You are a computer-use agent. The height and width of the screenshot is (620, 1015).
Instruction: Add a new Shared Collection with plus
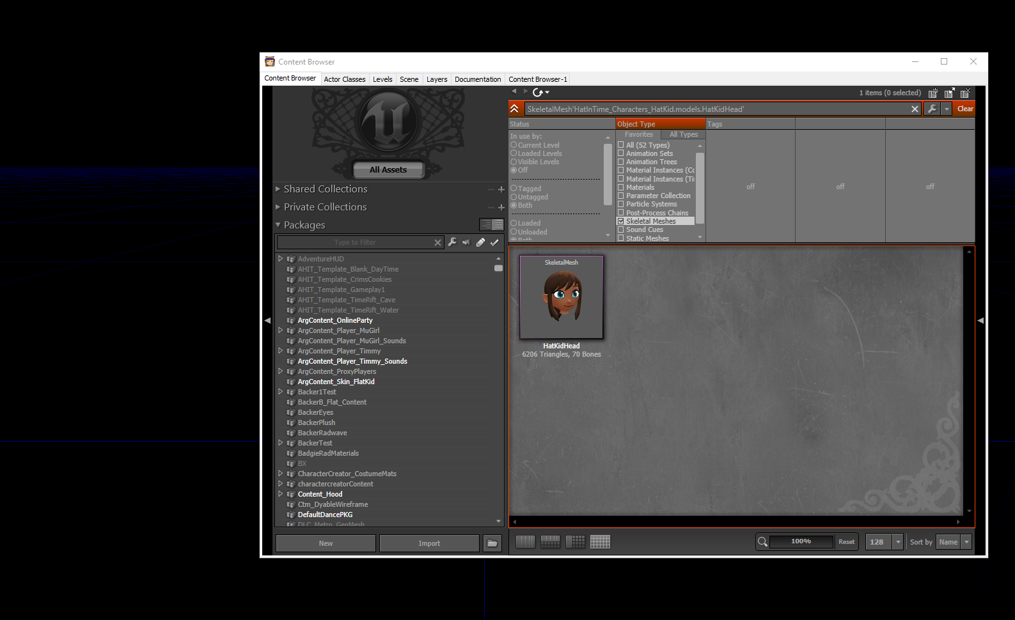click(501, 189)
